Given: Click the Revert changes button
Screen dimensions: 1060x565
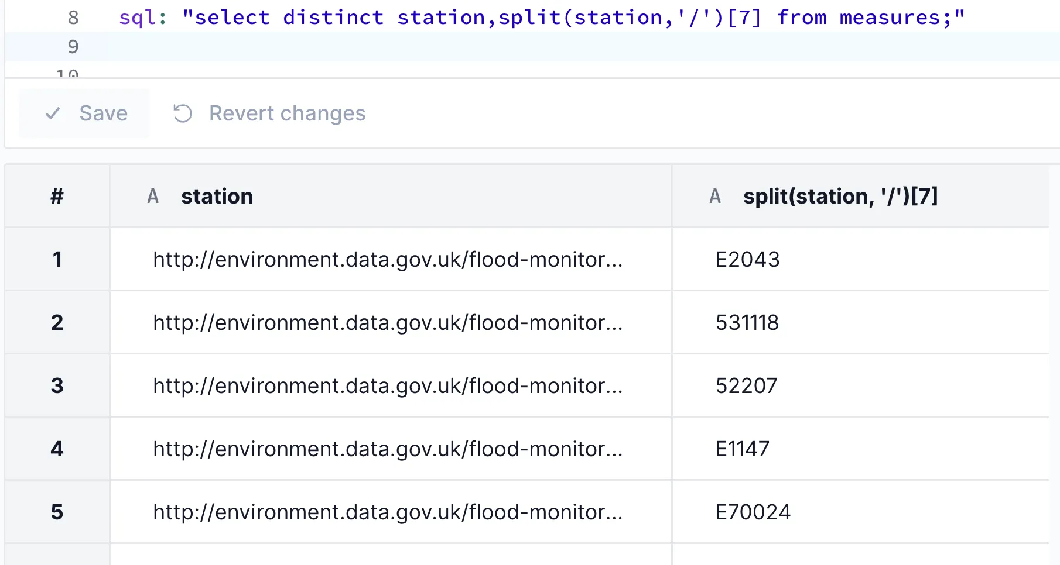Looking at the screenshot, I should point(269,113).
